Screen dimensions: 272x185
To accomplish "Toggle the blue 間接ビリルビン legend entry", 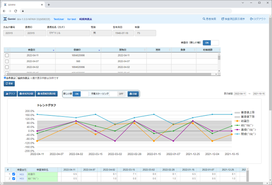I will (x=245, y=134).
